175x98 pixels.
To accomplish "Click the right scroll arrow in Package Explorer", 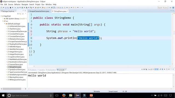I will point(25,89).
